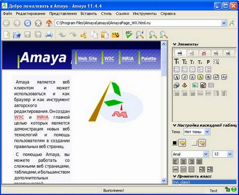Print the page using the printer icon
Screen dimensions: 239x195
(49, 35)
